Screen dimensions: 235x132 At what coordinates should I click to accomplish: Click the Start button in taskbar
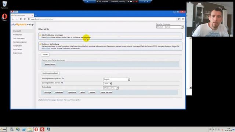(3, 129)
